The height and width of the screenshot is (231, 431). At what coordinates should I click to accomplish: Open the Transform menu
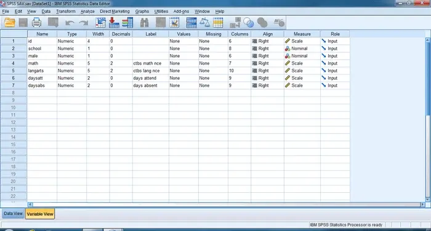65,11
